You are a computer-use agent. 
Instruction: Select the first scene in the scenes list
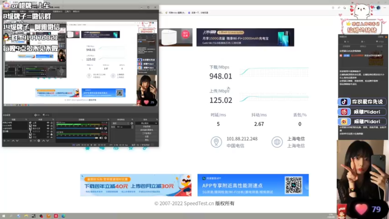(15, 123)
